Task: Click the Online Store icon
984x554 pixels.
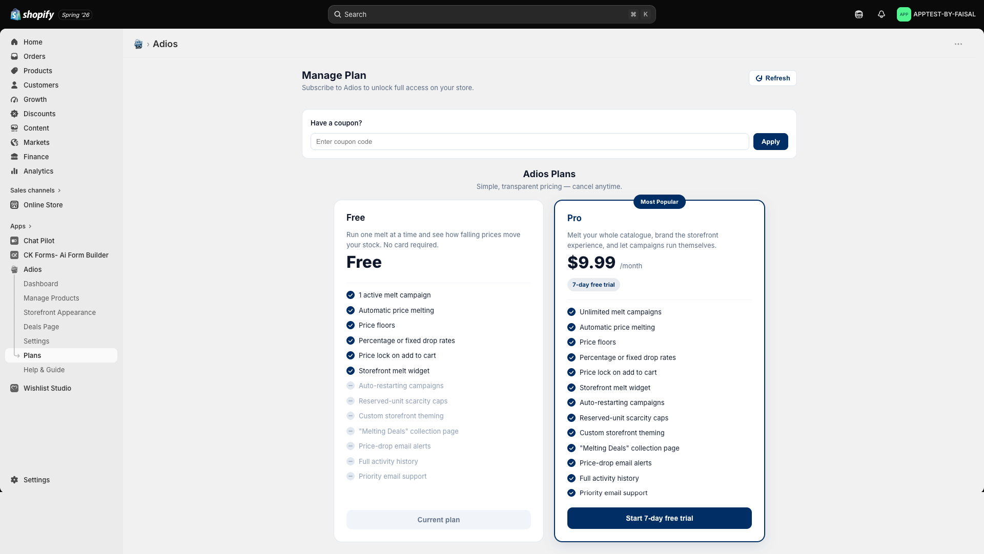Action: click(14, 205)
